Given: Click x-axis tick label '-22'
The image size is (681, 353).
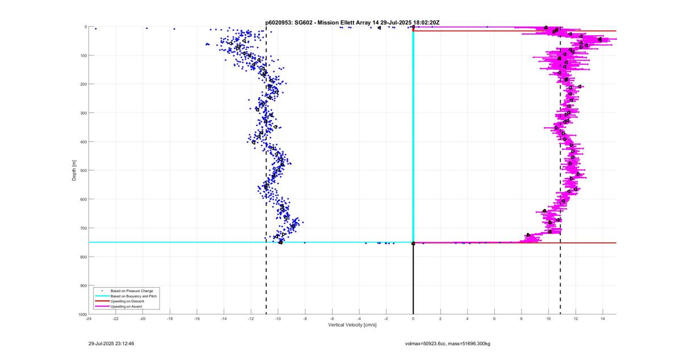Looking at the screenshot, I should point(116,319).
